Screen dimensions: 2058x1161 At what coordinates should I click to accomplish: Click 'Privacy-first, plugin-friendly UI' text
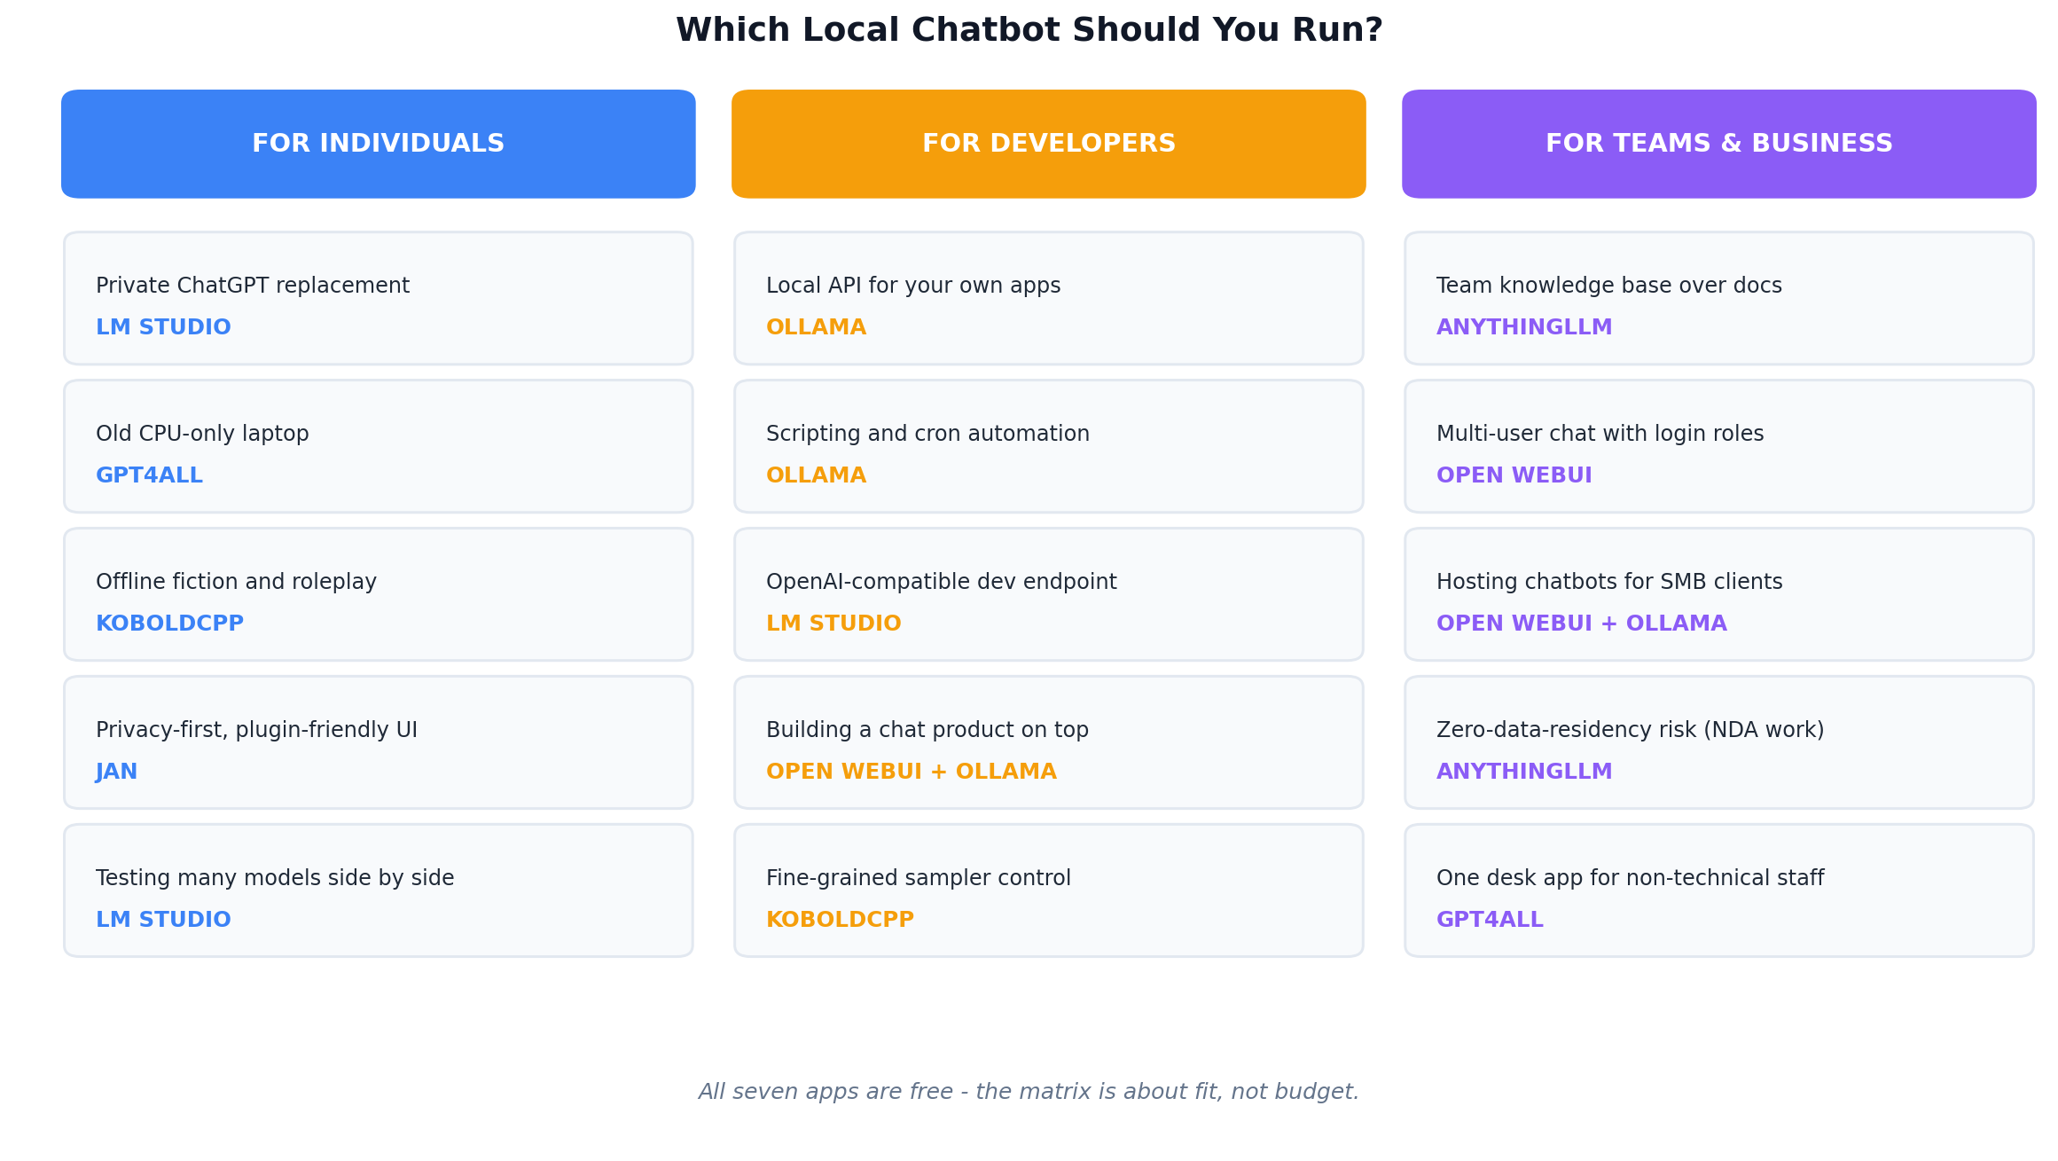point(256,730)
